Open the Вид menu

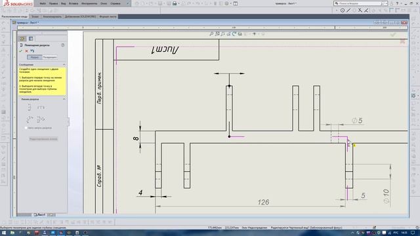63,3
